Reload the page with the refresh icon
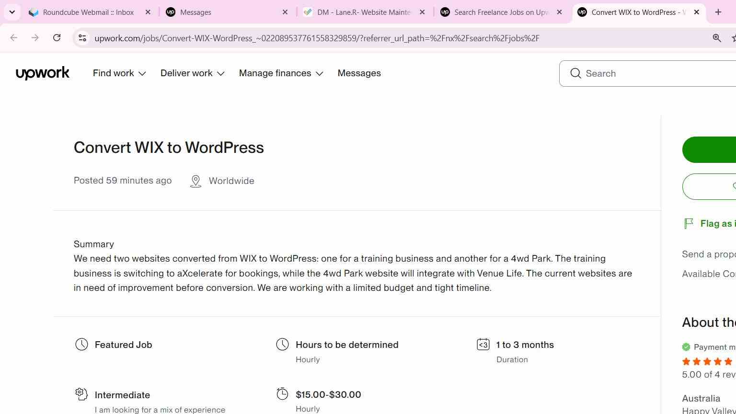 (x=57, y=38)
